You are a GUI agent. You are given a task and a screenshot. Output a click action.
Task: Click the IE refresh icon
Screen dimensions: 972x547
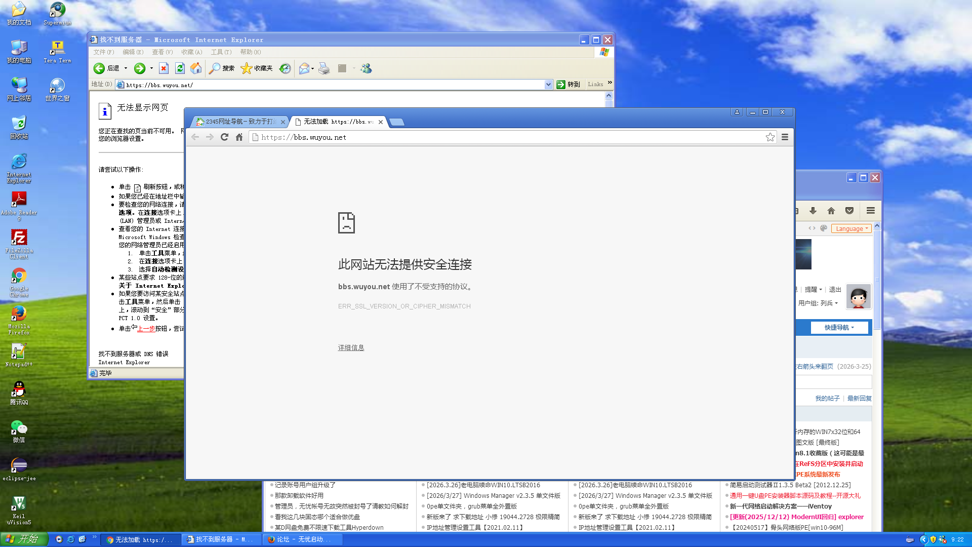click(x=180, y=68)
